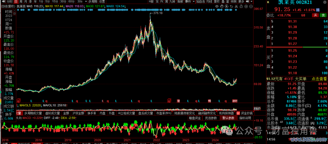Open the 预测 forecast tool
Screen dimensions: 328x144
234,2
